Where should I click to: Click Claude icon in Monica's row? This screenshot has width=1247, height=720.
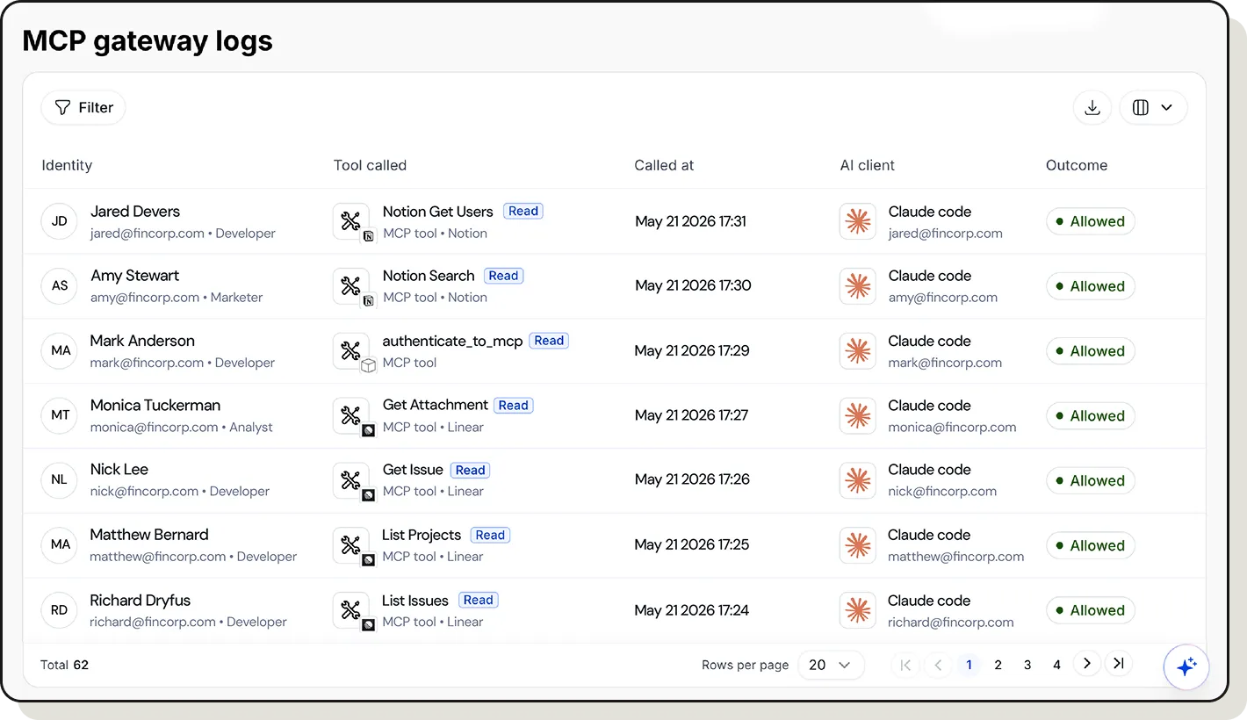[x=858, y=415]
